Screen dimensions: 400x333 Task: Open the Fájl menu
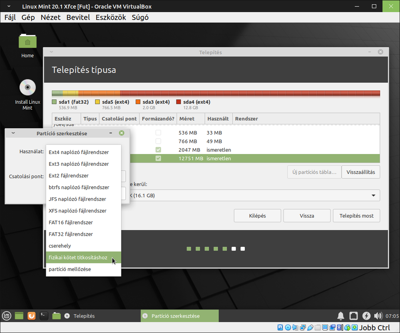coord(10,17)
